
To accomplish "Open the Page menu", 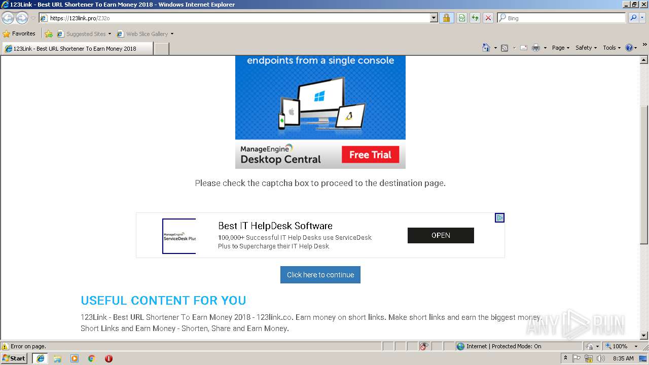I will click(561, 48).
